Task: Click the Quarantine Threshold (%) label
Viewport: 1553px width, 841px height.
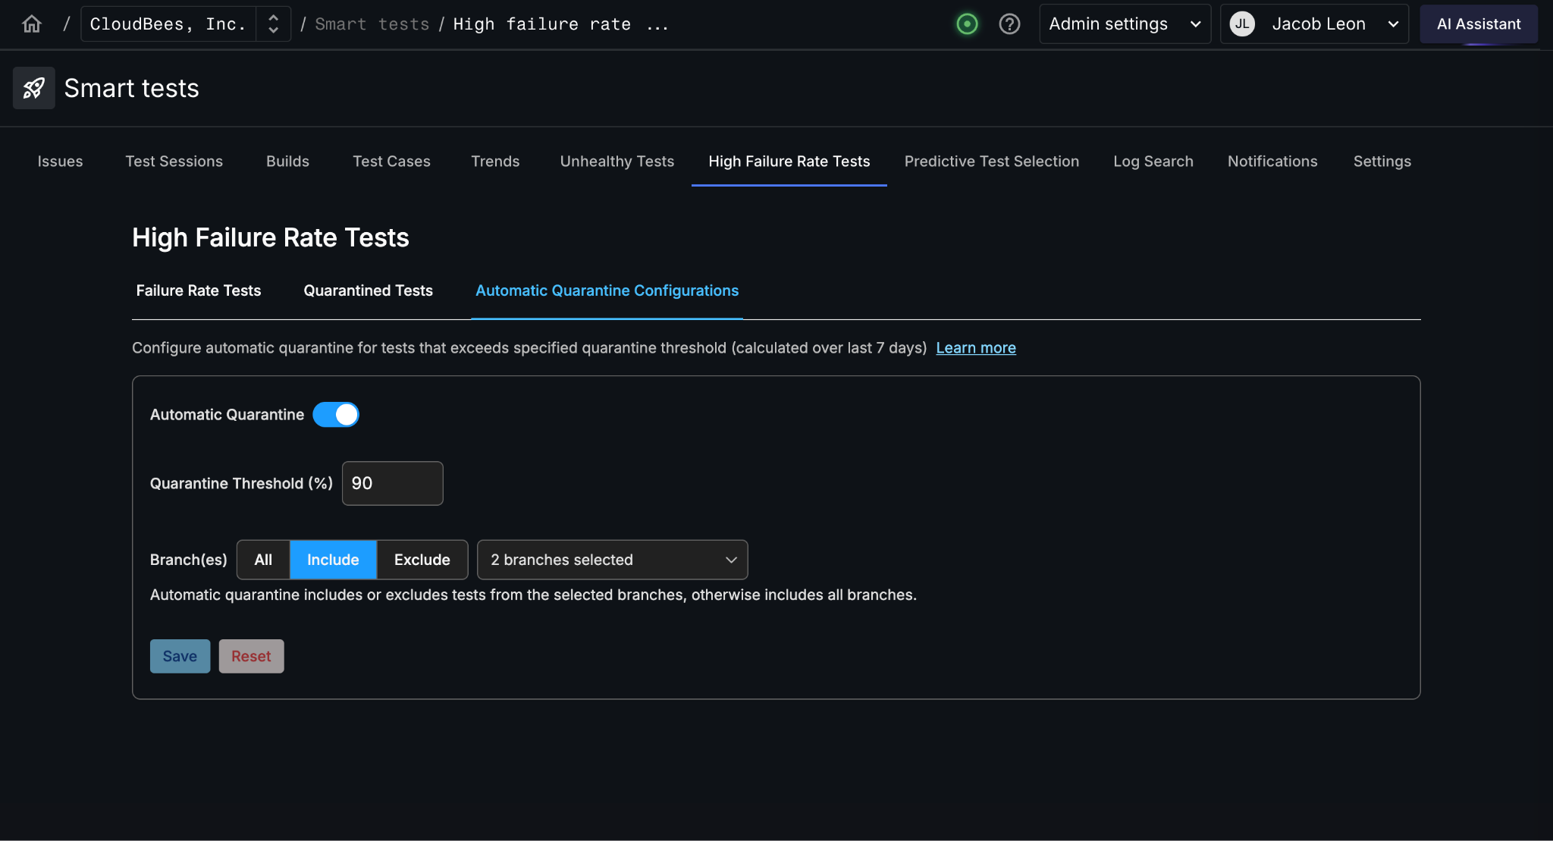Action: (241, 484)
